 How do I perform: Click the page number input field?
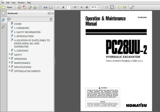click(x=69, y=7)
